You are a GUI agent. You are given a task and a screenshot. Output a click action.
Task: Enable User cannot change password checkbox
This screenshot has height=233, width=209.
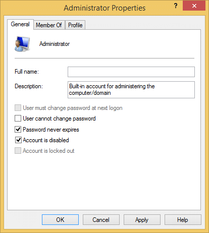18,119
